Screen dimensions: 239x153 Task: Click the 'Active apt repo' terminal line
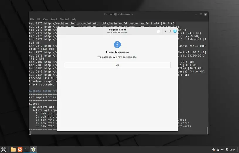coord(44,110)
